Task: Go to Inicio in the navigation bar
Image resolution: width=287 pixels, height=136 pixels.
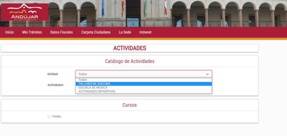Action: point(10,32)
